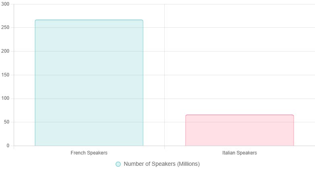Click the pink Italian Speakers bar

[x=240, y=130]
